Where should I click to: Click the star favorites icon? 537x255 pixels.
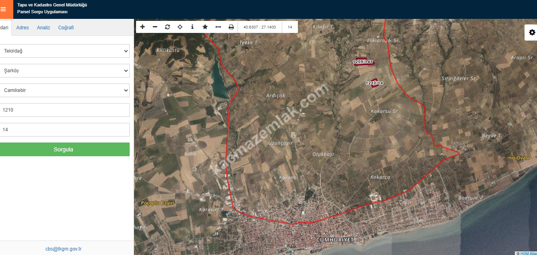click(x=205, y=27)
